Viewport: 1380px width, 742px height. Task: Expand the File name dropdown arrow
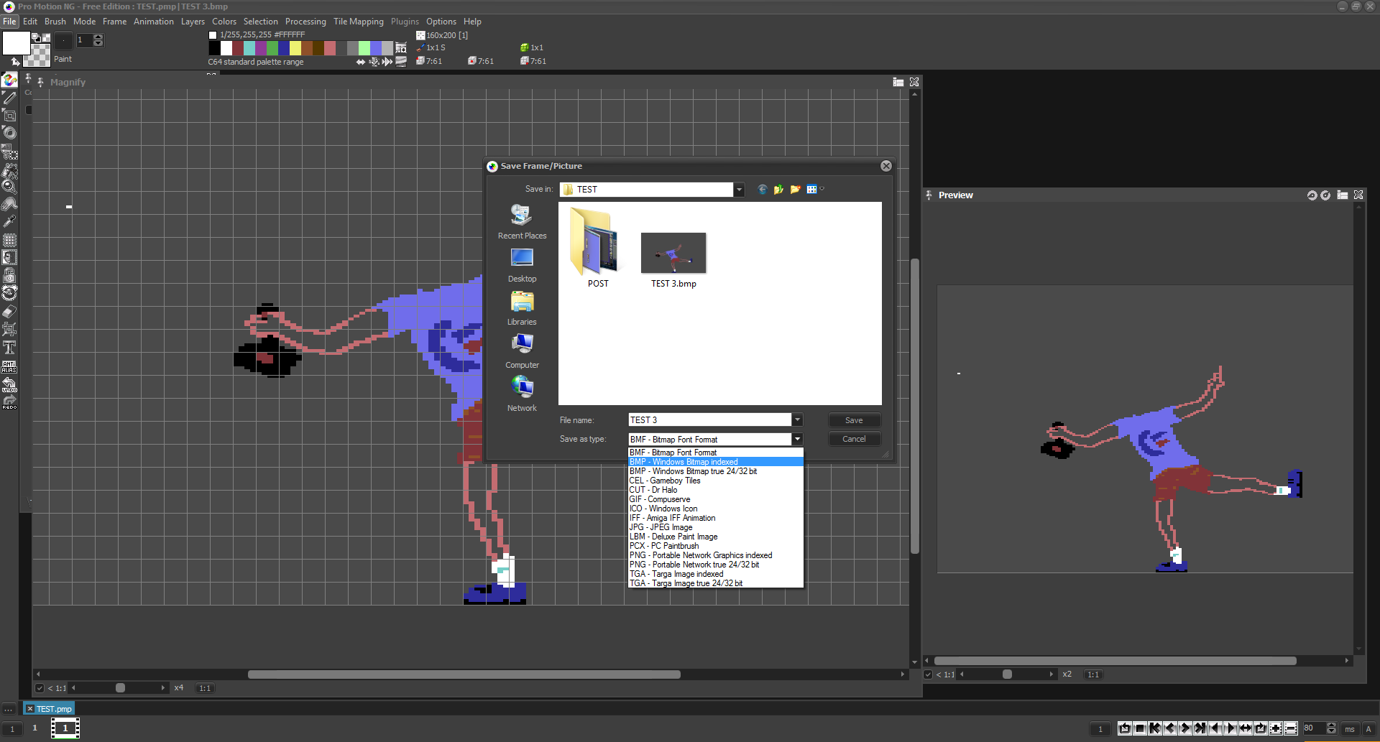(797, 420)
